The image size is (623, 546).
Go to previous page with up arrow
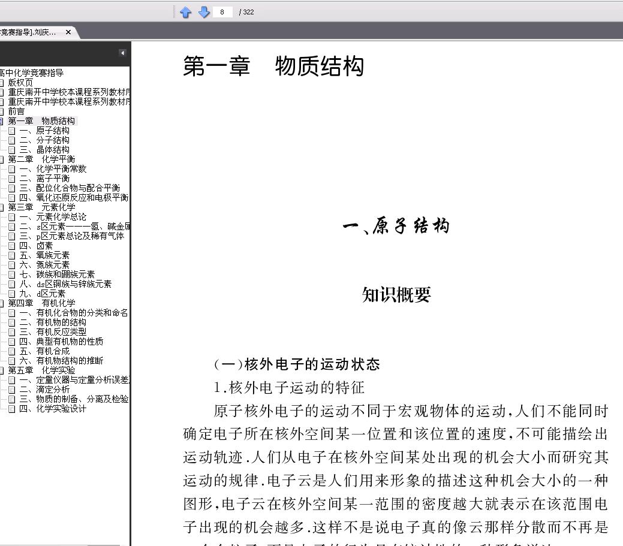185,13
